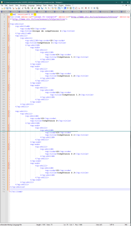Click the Cut scissors icon
Screen dimensions: 131x226
(x=23, y=8)
